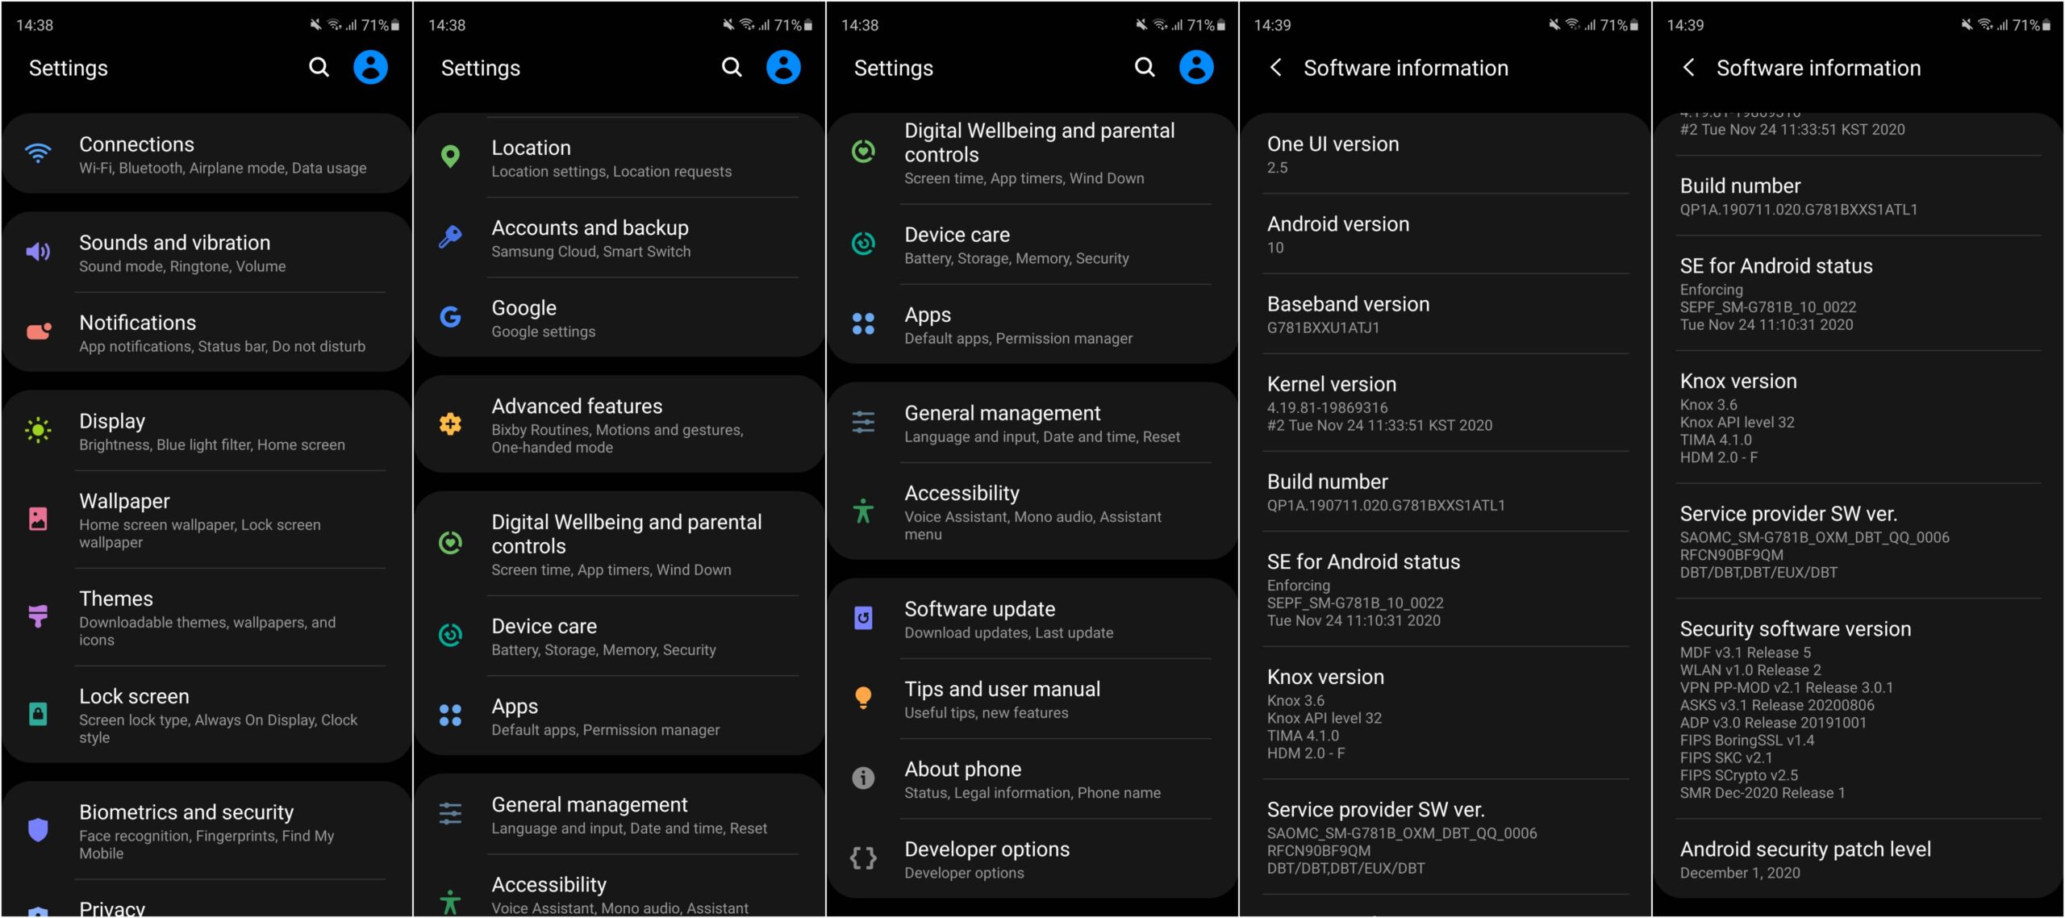
Task: Tap "Build number" in the fourth screenshot
Action: (x=1445, y=491)
